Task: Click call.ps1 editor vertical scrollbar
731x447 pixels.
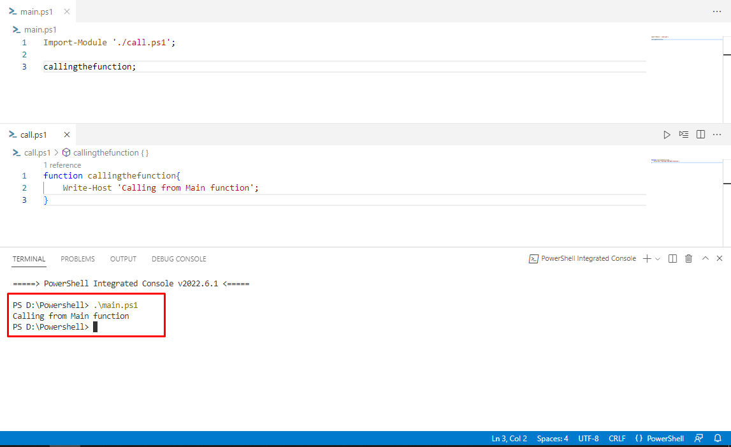Action: coord(727,203)
